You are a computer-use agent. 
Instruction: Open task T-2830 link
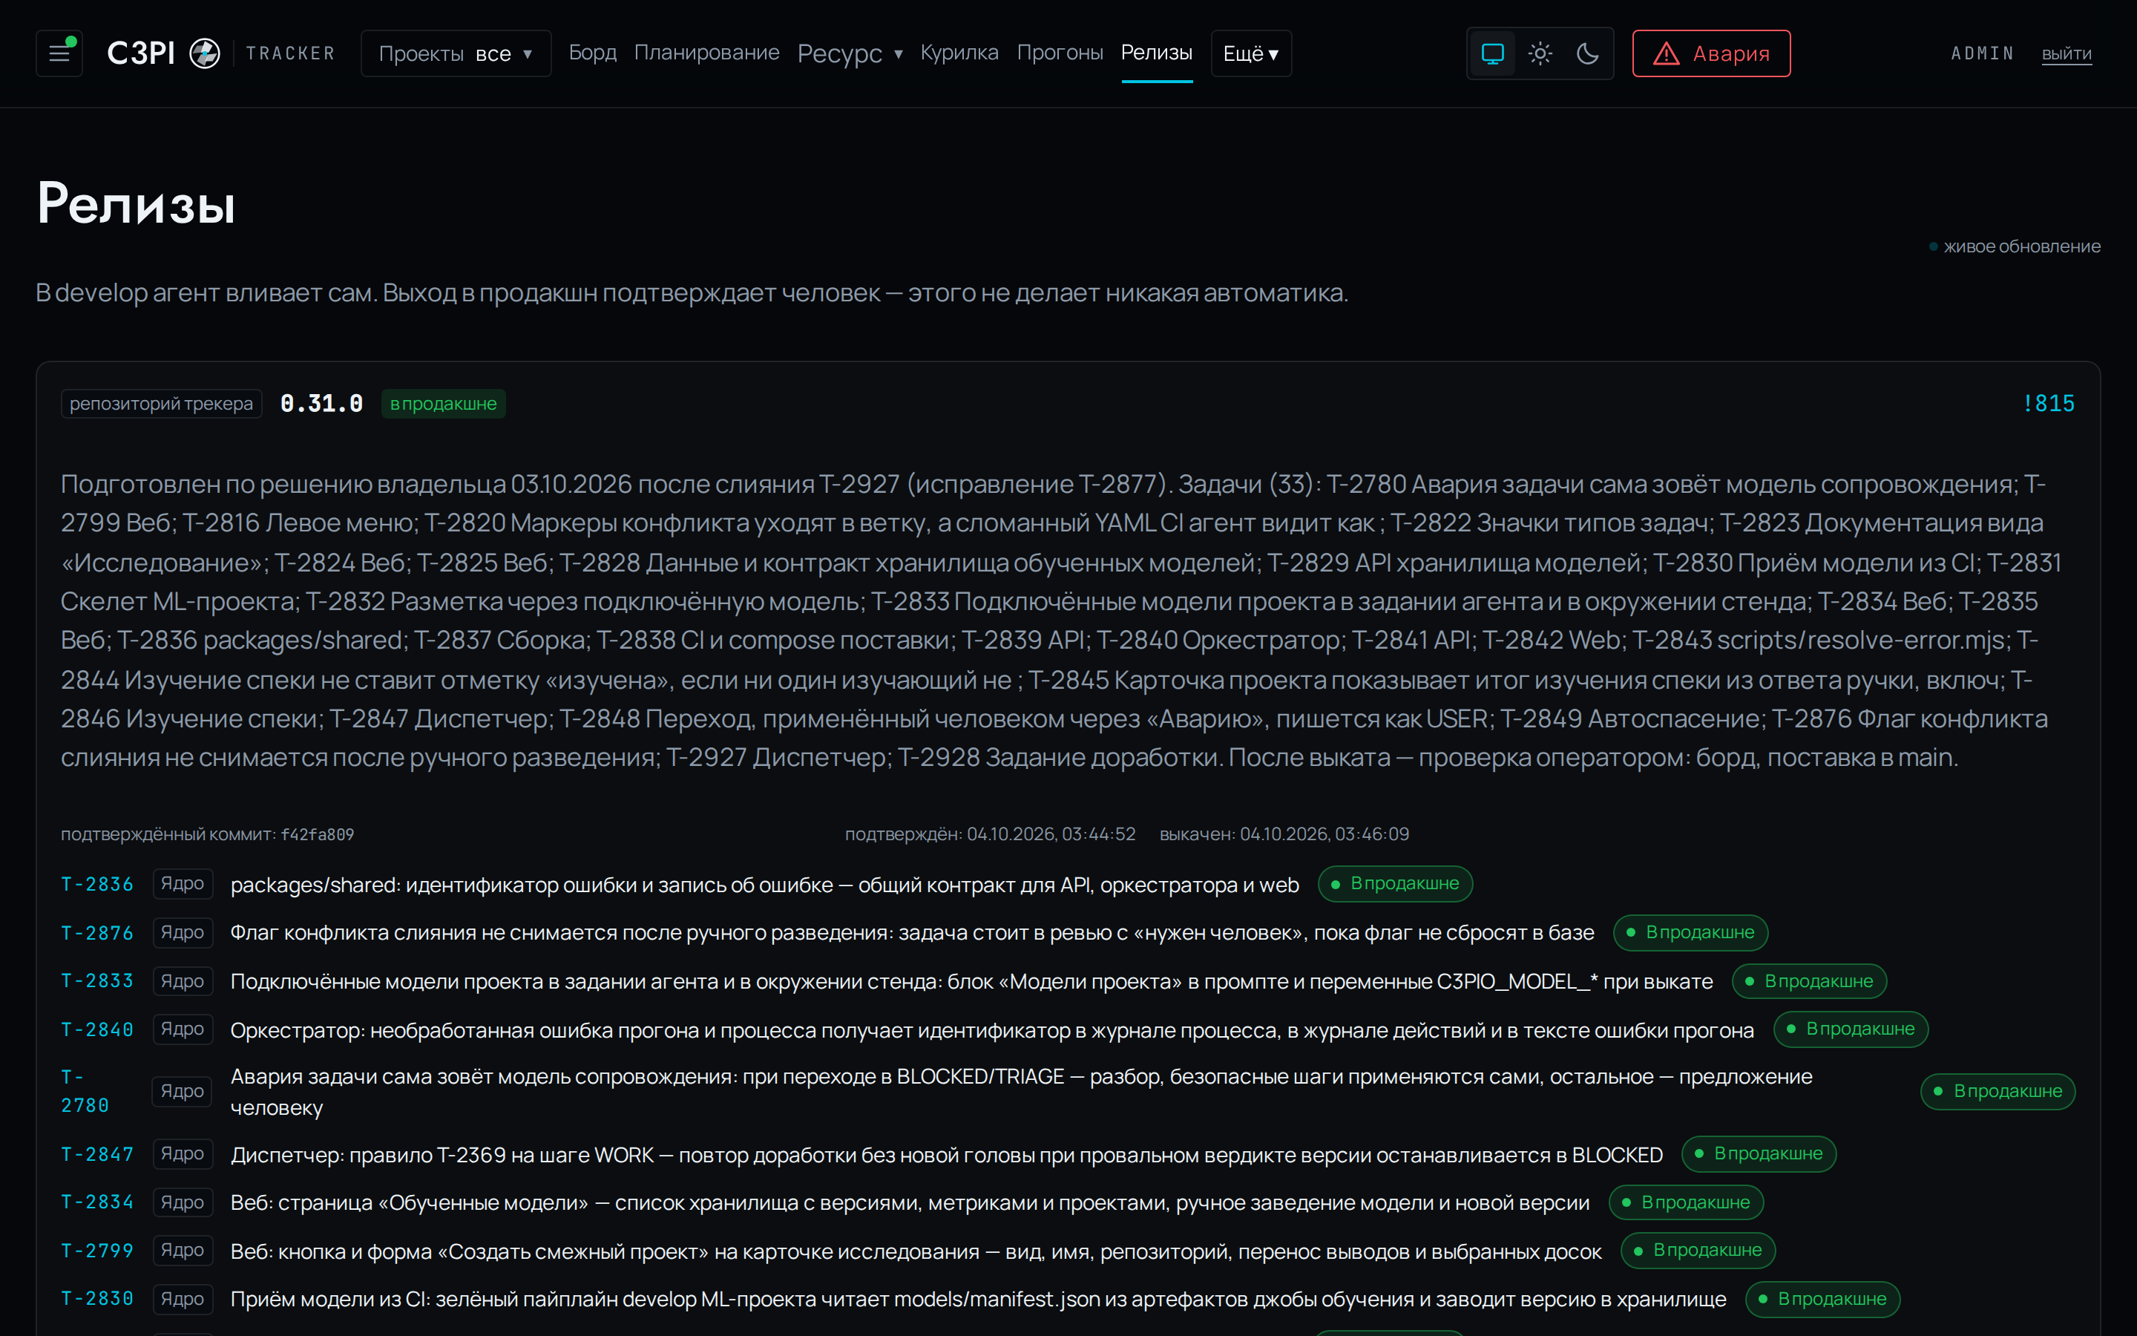[97, 1298]
